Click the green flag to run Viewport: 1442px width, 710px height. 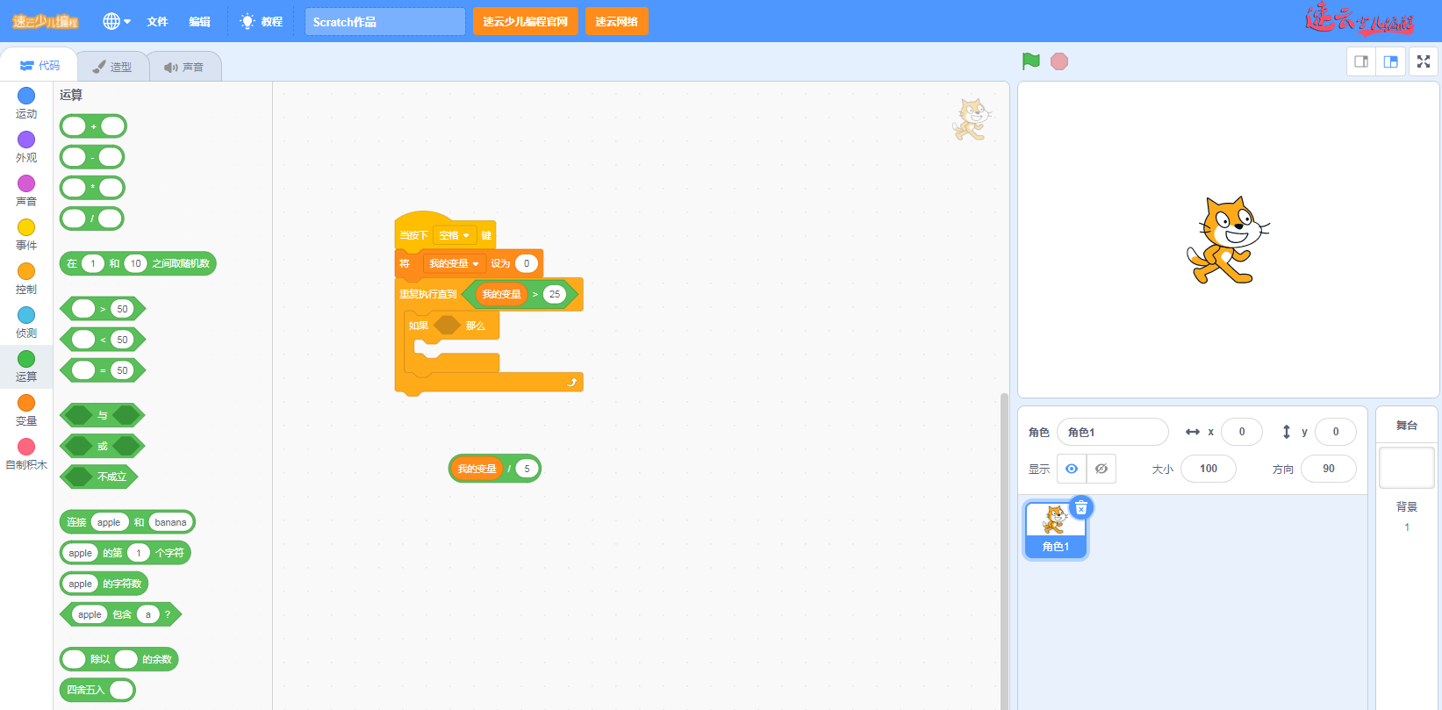point(1031,61)
